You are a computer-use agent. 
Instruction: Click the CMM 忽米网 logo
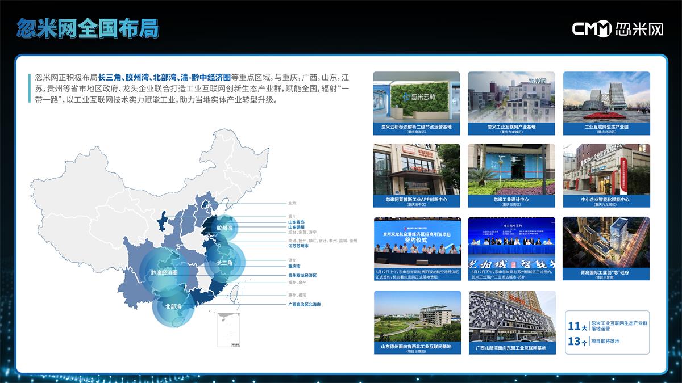617,29
